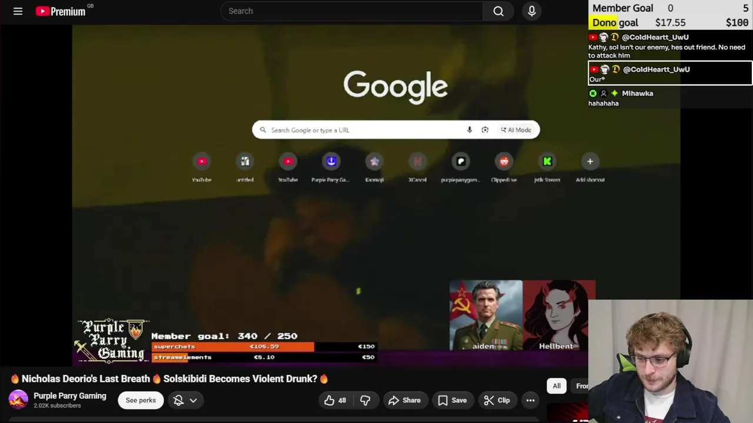The height and width of the screenshot is (423, 753).
Task: Click Mihawka's username in chat
Action: pyautogui.click(x=637, y=93)
